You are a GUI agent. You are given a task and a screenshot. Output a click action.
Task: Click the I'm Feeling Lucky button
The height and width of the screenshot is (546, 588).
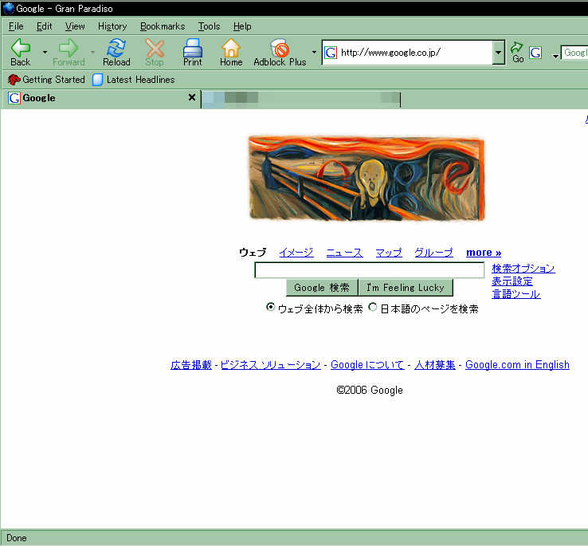coord(406,288)
